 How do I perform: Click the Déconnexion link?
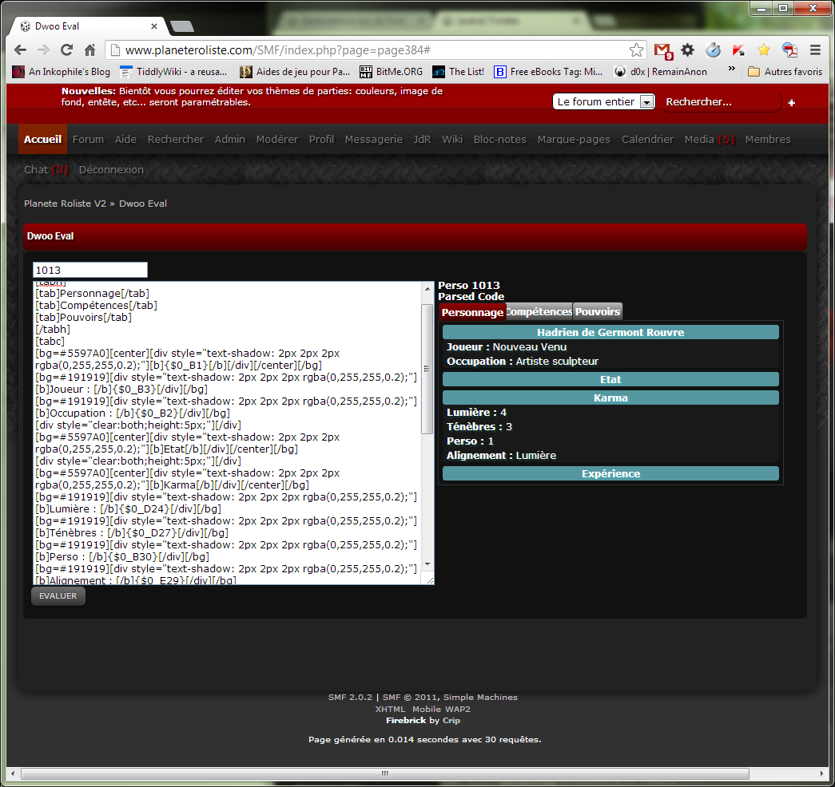[x=111, y=170]
